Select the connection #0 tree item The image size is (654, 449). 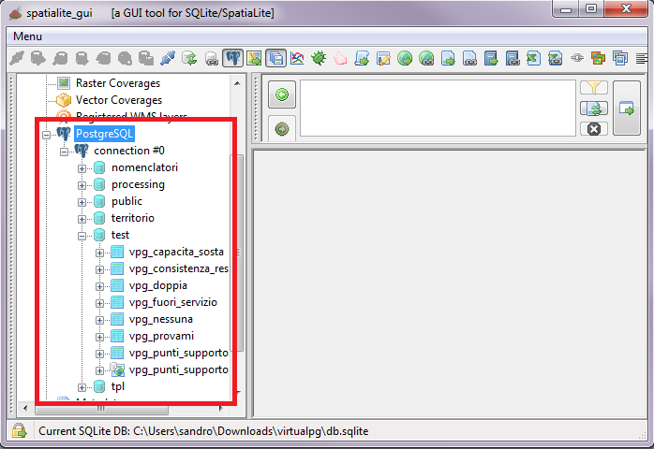click(x=129, y=151)
